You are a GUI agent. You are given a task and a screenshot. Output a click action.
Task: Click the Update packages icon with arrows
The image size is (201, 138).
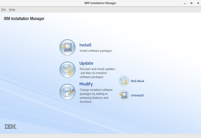68,70
